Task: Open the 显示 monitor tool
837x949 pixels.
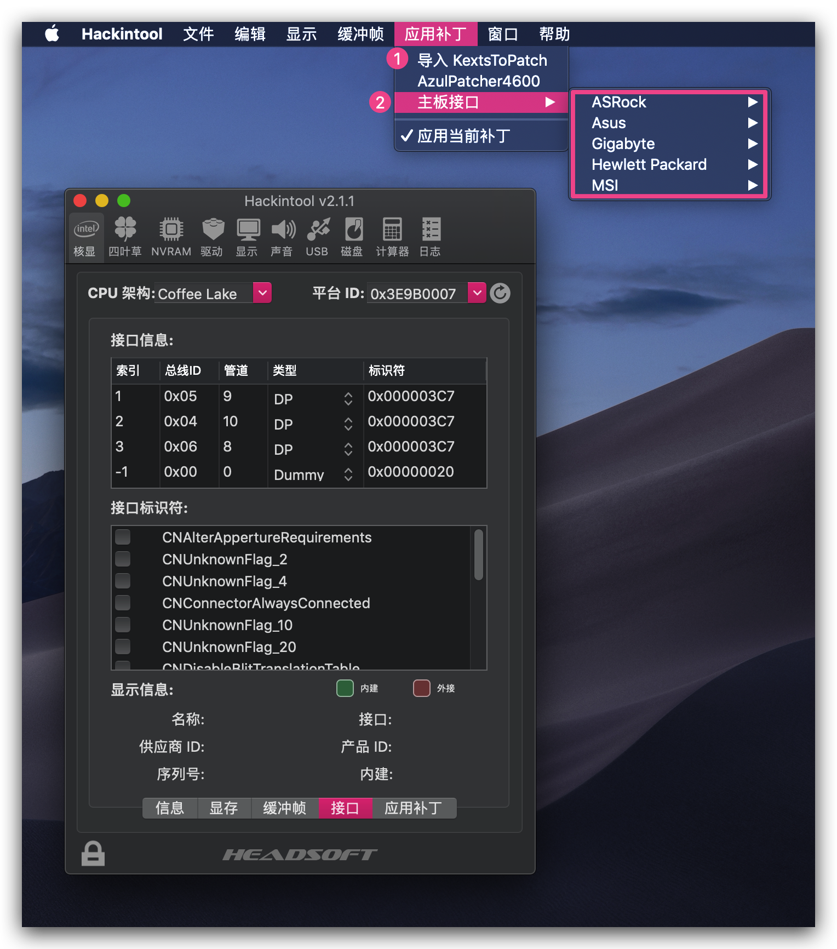Action: tap(248, 237)
